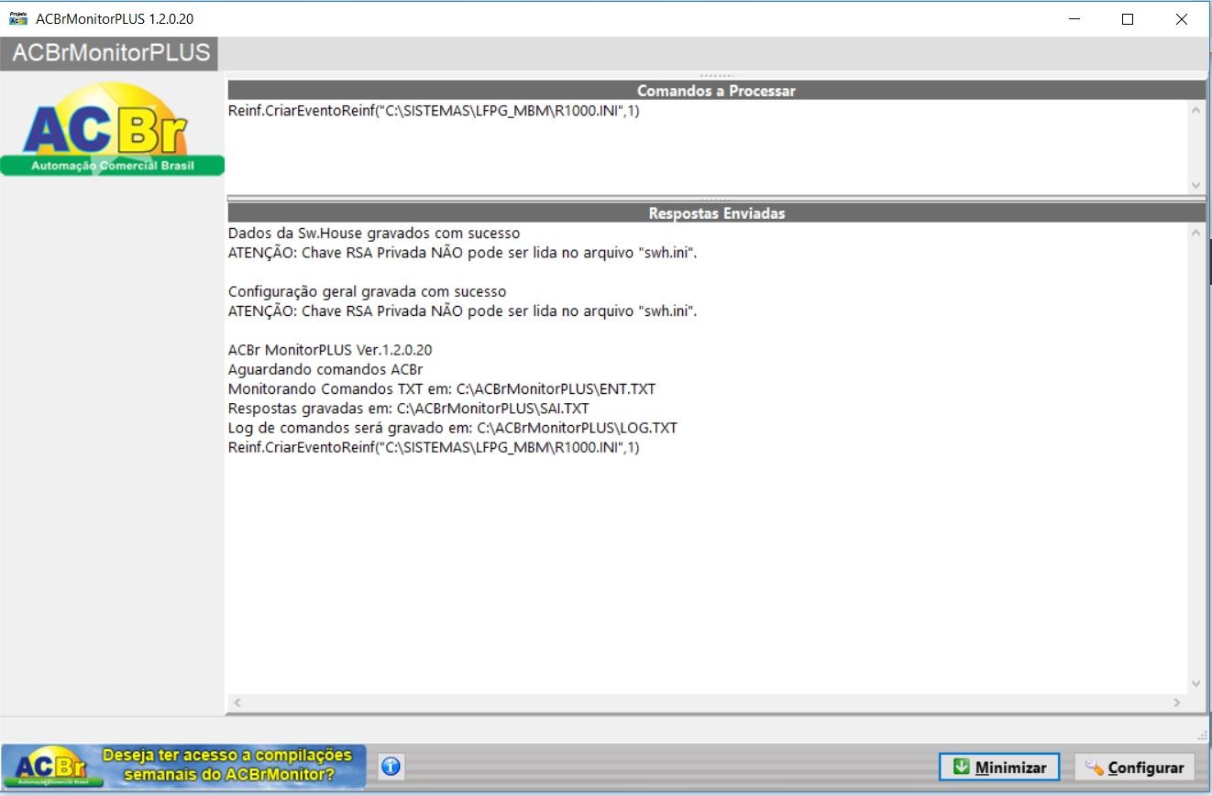Click the second ATENÇÃO Chave RSA warning line
Image resolution: width=1212 pixels, height=796 pixels.
[x=463, y=311]
